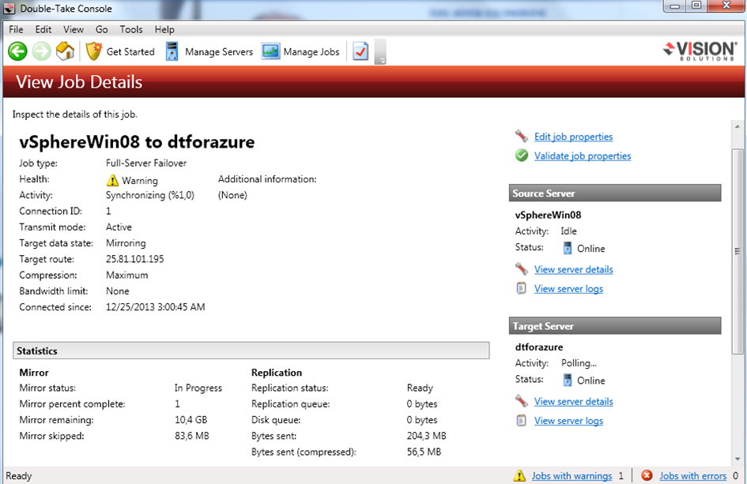Click the Bytes sent value 204,3 MB
747x484 pixels.
(426, 436)
